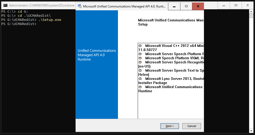The height and width of the screenshot is (135, 255).
Task: Click status icon beside Lync Server 2013
Action: (140, 79)
